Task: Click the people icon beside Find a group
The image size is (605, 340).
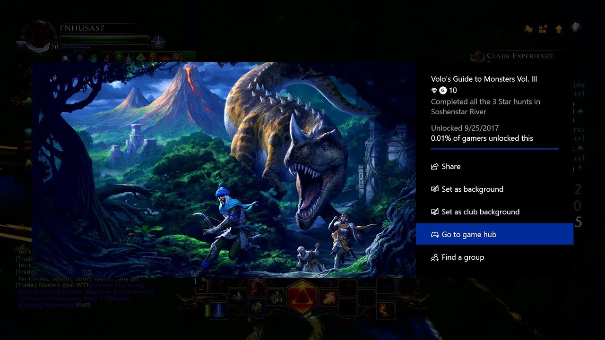Action: (x=434, y=257)
